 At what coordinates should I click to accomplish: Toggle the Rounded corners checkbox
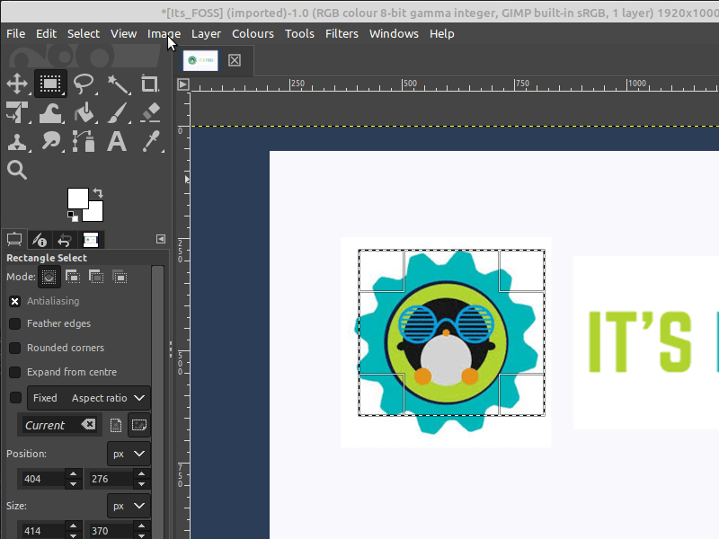click(15, 348)
